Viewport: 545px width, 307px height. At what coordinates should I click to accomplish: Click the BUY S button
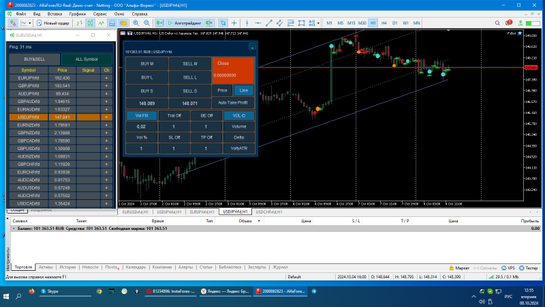pos(147,91)
